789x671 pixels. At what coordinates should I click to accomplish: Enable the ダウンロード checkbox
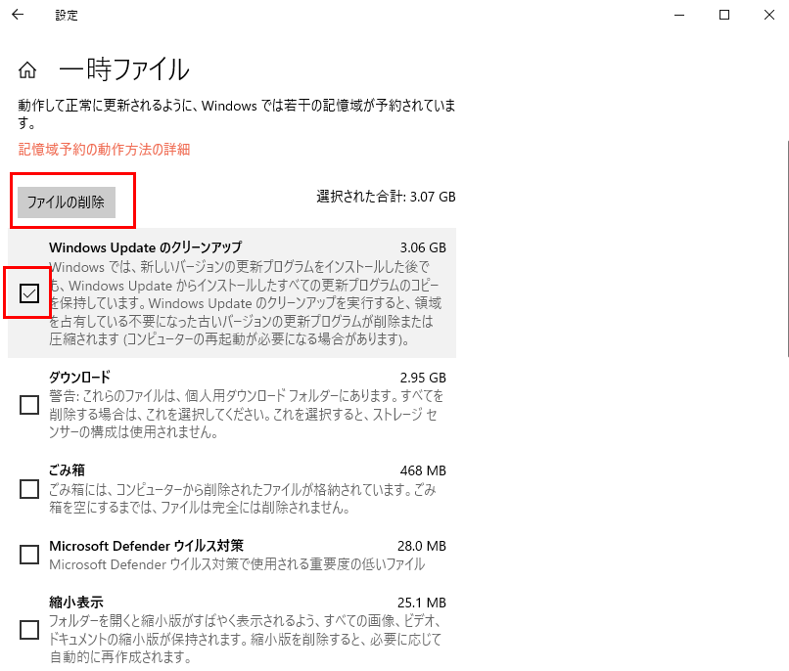[27, 404]
